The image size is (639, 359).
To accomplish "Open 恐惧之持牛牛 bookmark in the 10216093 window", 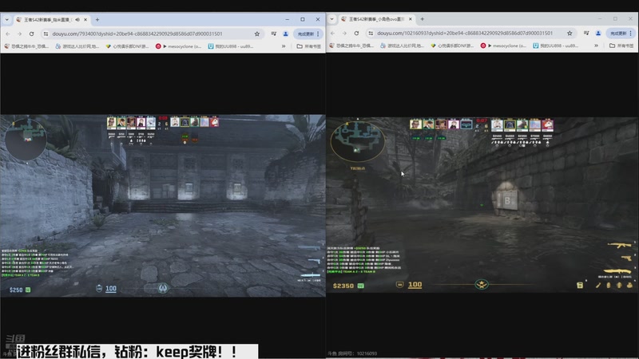I will pos(351,45).
